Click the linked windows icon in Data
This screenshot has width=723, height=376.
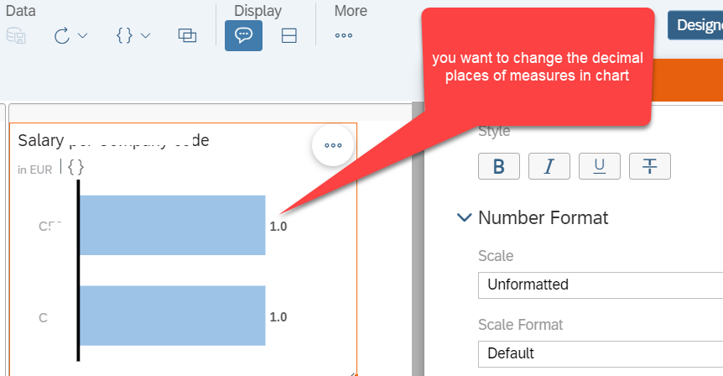point(187,35)
